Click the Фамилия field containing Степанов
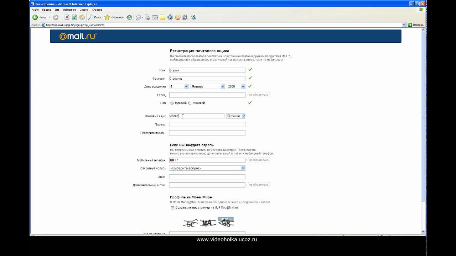Screen dimensions: 456x256 point(207,79)
